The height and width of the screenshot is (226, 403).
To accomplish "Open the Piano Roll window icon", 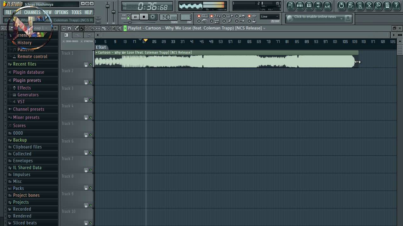I will [309, 5].
